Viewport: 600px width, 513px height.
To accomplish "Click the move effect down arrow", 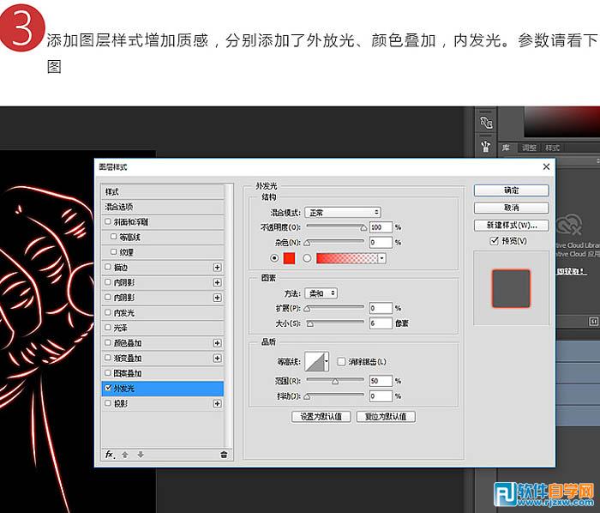I will click(141, 455).
